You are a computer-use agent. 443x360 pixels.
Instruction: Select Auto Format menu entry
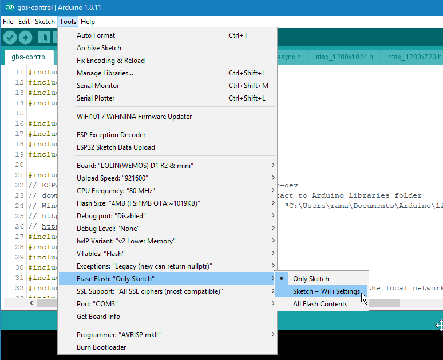(x=167, y=35)
